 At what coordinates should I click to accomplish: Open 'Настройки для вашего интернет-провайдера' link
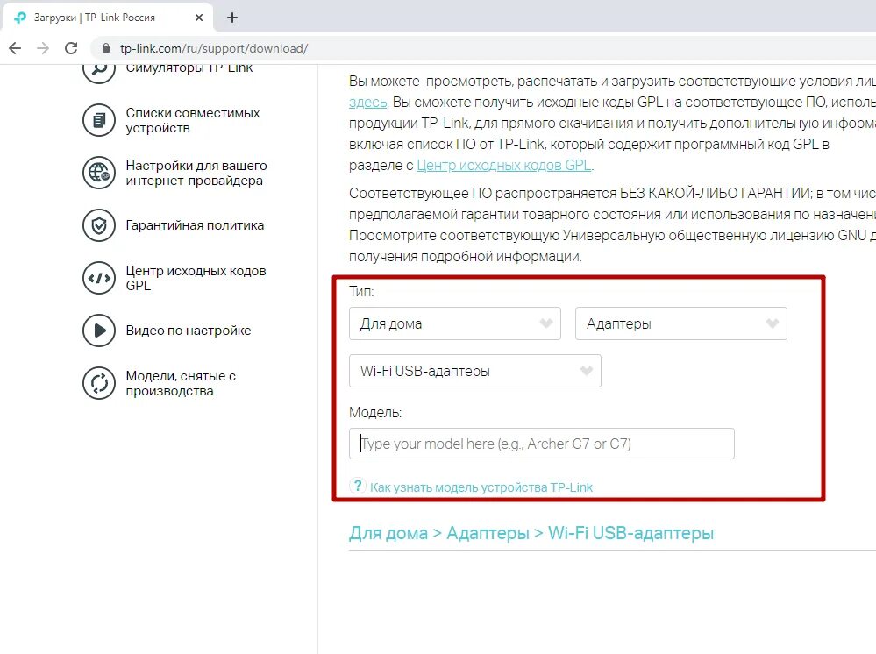pyautogui.click(x=196, y=173)
